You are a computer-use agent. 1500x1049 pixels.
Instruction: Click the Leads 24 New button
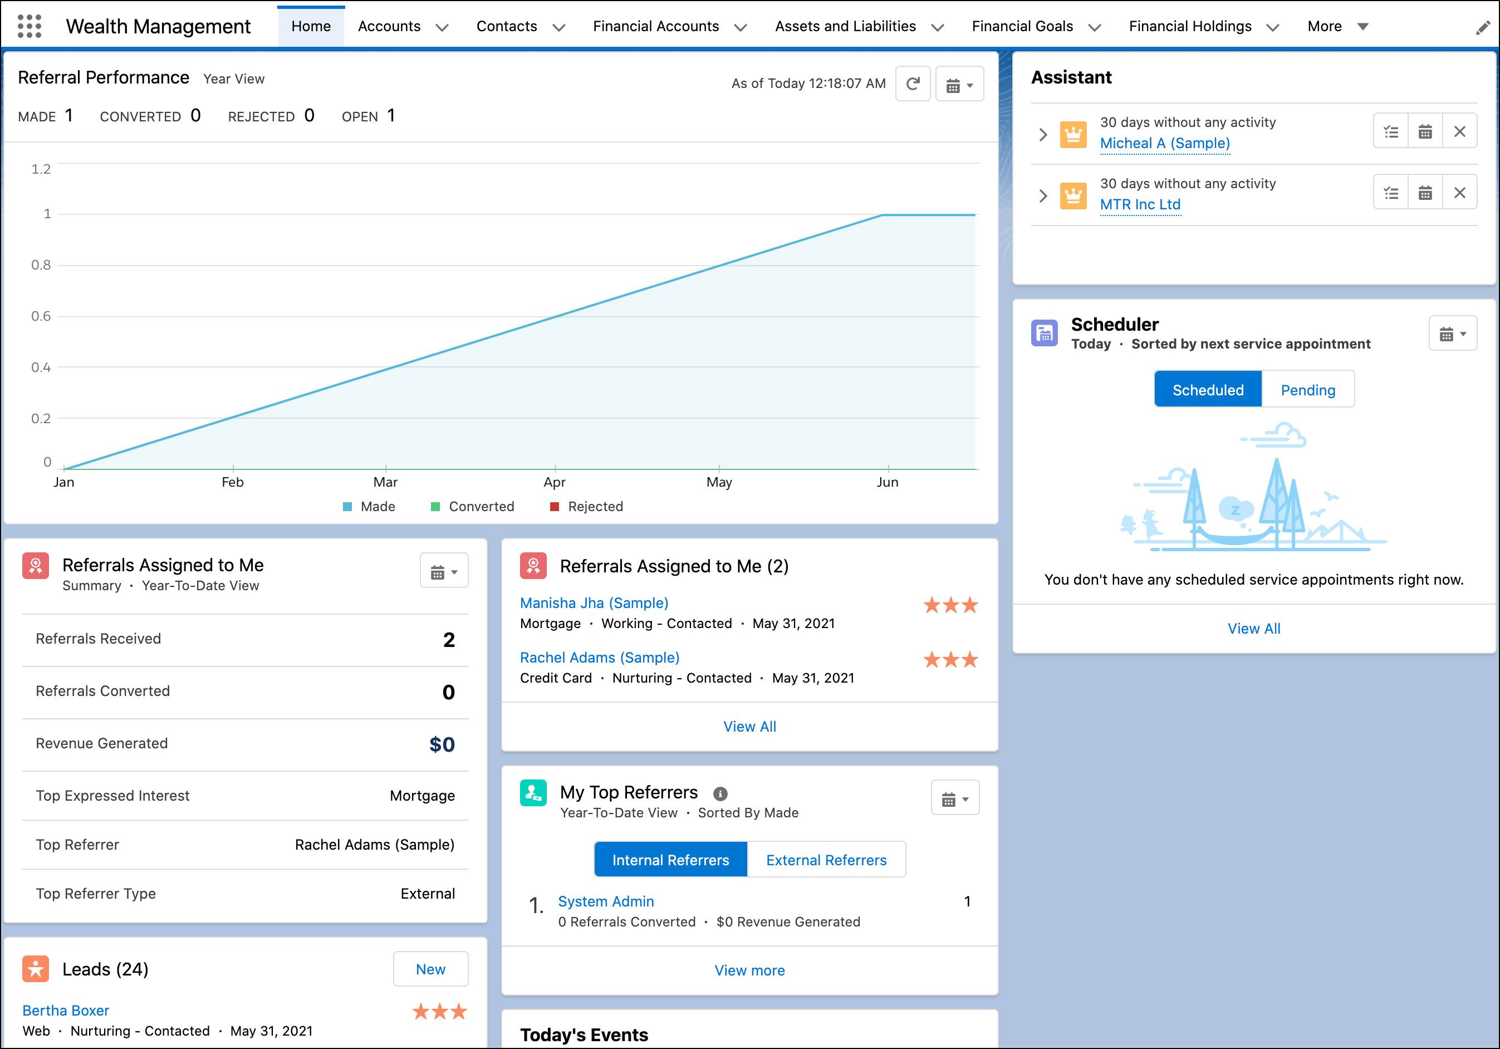point(430,969)
